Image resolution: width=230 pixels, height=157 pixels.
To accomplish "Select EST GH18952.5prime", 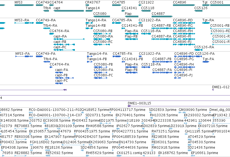I will tap(82, 112).
